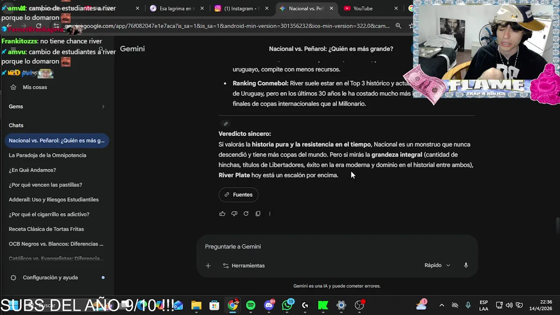Open WhatsApp from the taskbar
This screenshot has height=315, width=560.
pos(287,305)
